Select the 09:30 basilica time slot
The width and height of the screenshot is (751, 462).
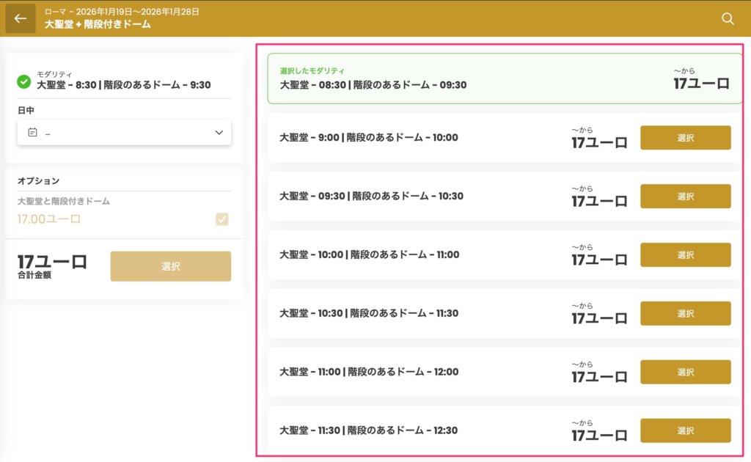tap(685, 197)
